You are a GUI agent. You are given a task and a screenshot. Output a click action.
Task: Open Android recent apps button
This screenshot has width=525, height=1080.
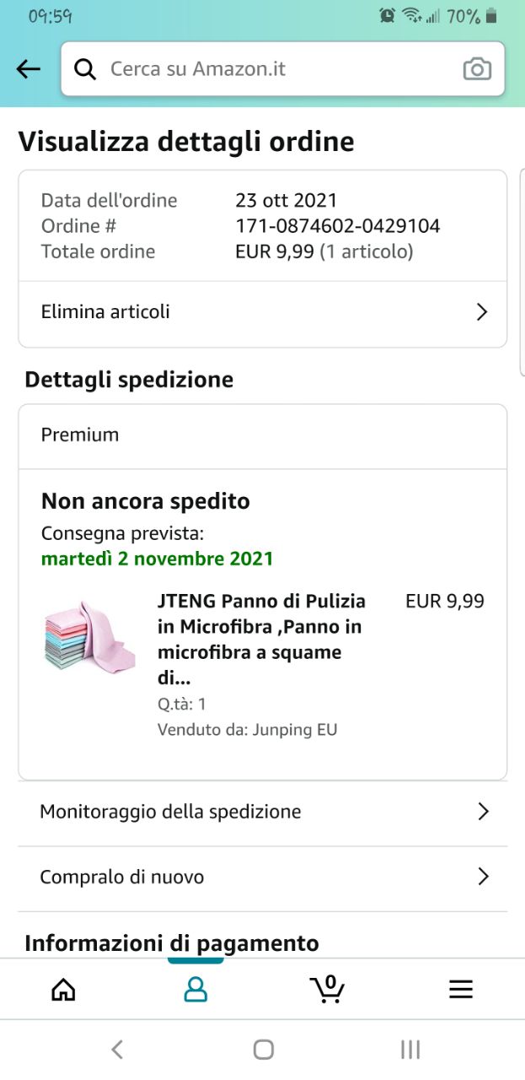(x=410, y=1049)
